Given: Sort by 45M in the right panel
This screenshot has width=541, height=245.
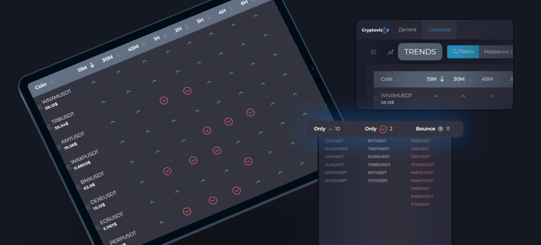Looking at the screenshot, I should pyautogui.click(x=491, y=79).
